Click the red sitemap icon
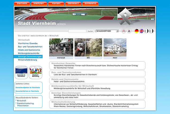 point(123,31)
